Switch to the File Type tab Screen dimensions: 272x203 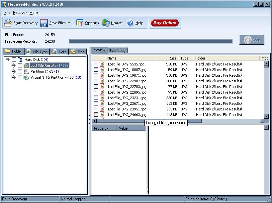(x=37, y=52)
